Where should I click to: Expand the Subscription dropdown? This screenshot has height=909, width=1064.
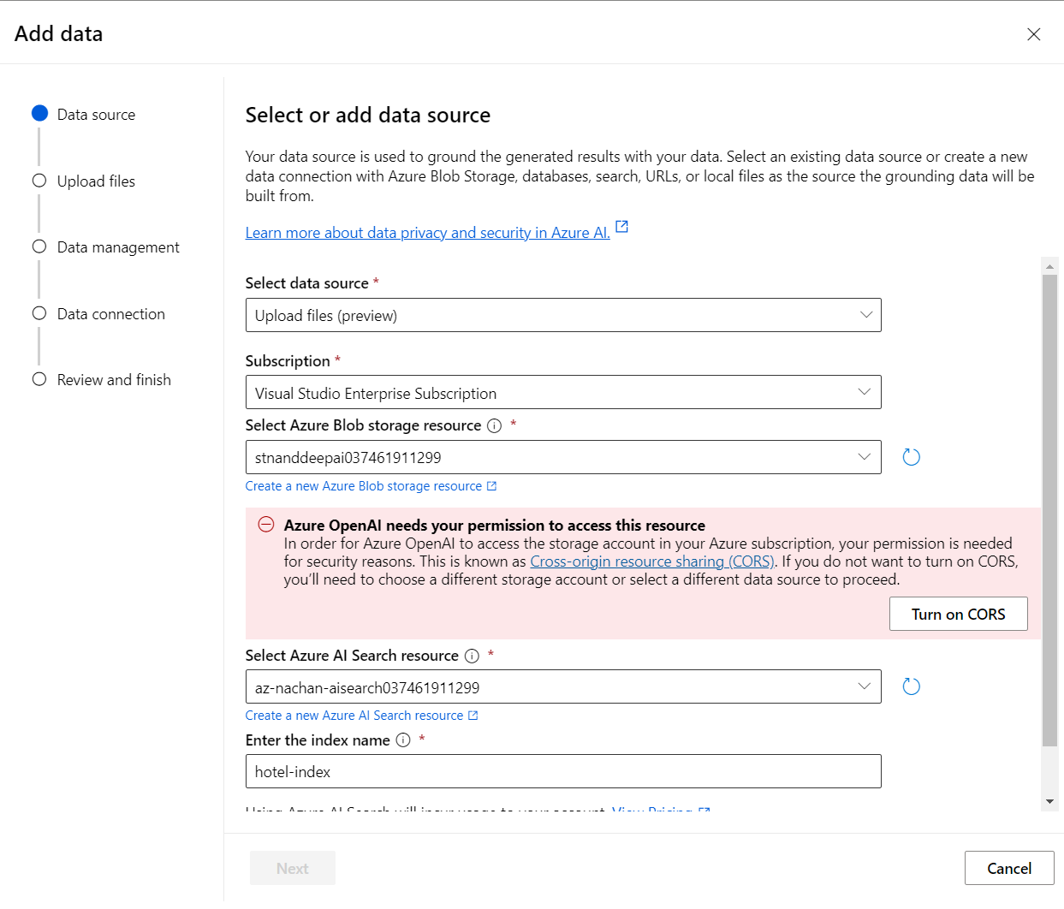(562, 393)
